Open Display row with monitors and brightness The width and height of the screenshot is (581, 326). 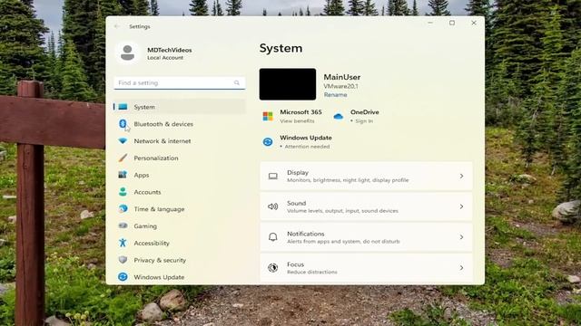pos(366,177)
